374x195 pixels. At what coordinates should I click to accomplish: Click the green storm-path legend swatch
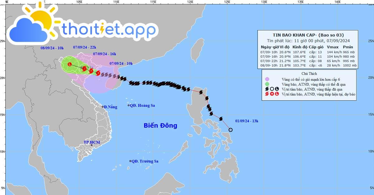click(x=267, y=84)
